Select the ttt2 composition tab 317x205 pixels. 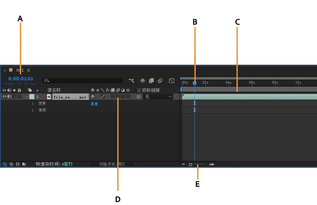20,70
